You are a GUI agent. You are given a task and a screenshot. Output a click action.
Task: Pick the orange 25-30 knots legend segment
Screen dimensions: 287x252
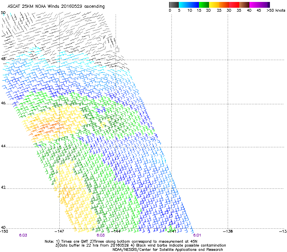[x=224, y=5]
